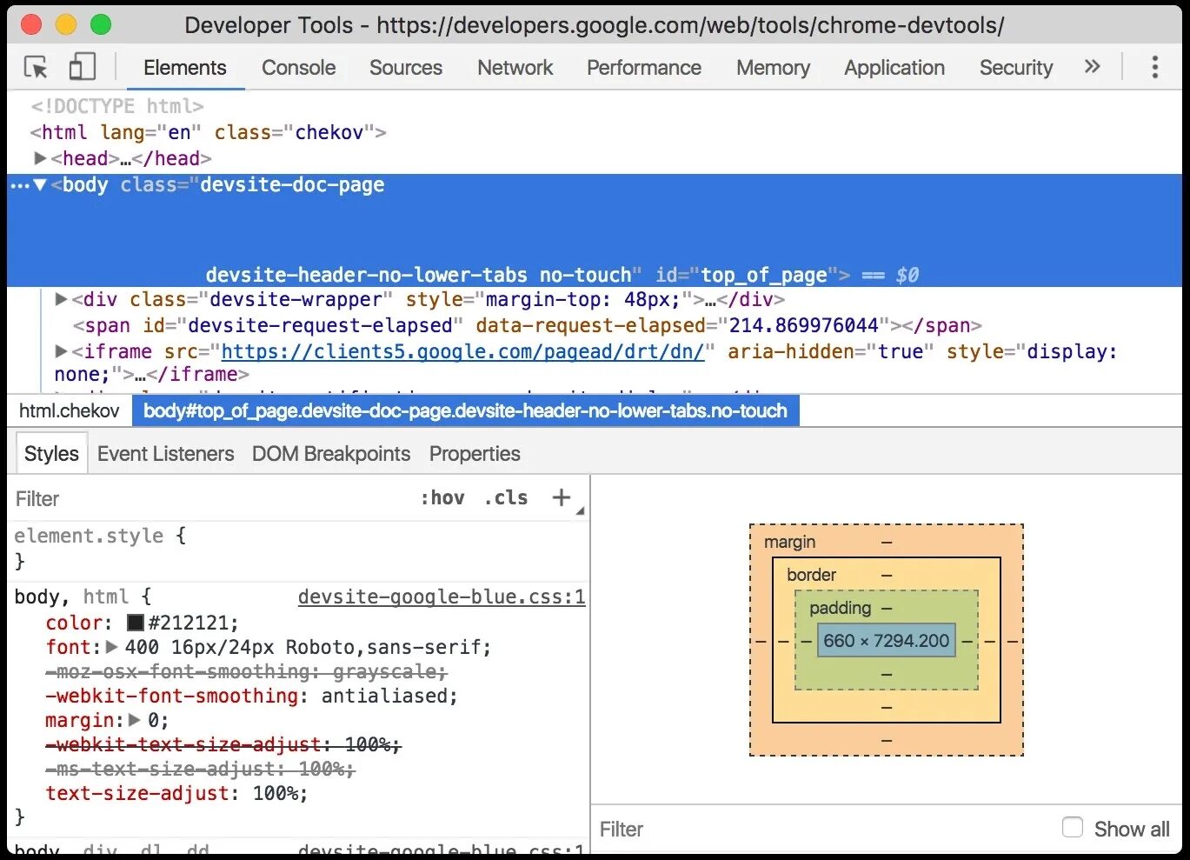
Task: Switch to the Console tab
Action: (x=298, y=68)
